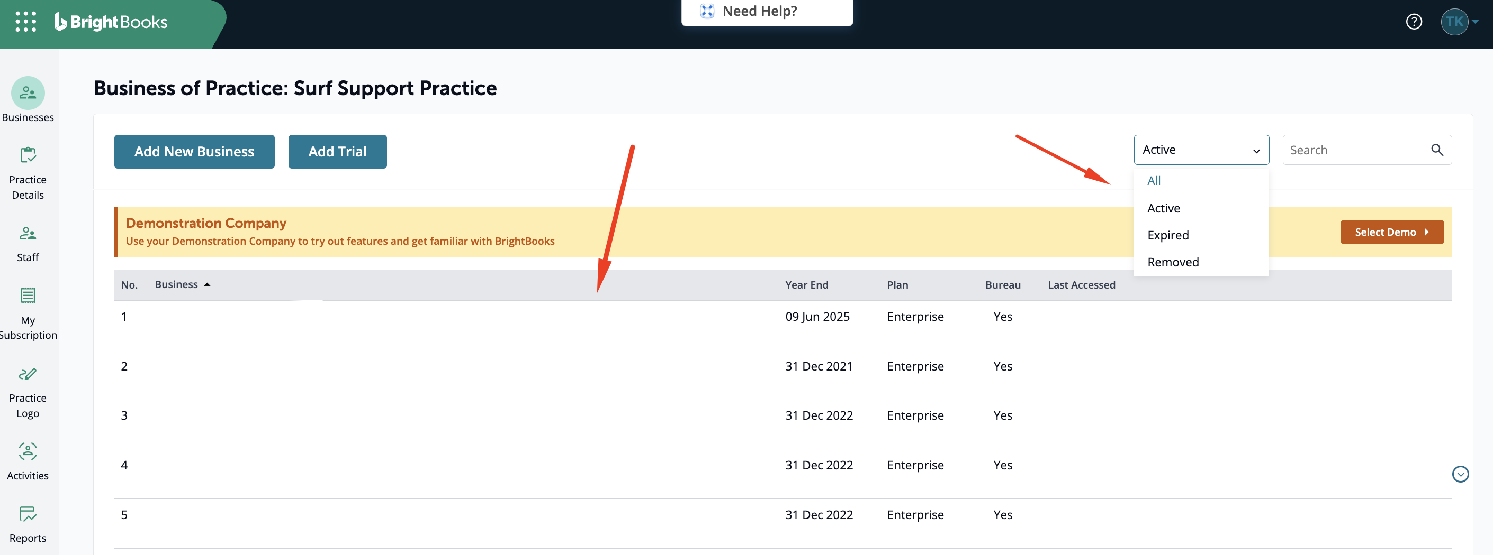This screenshot has width=1493, height=555.
Task: Collapse the Active status dropdown
Action: (1201, 150)
